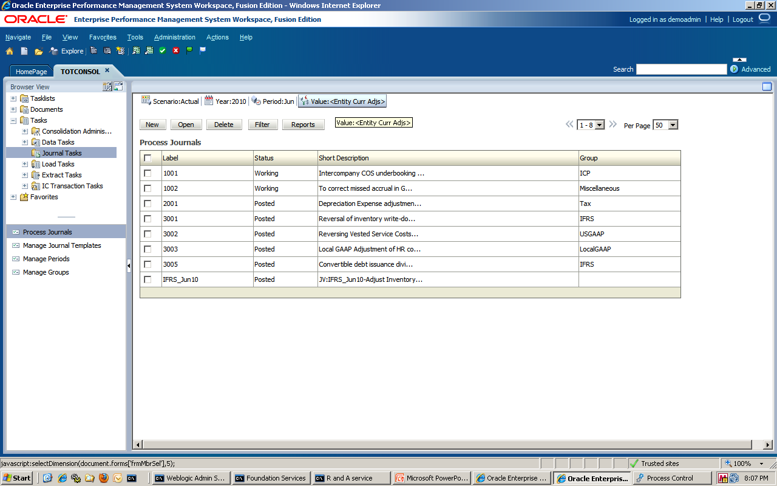Open Internet Explorer from quick launch

[x=63, y=478]
